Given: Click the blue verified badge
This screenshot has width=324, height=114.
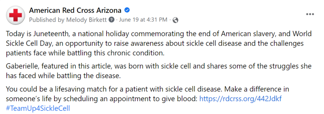Looking at the screenshot, I should coord(127,10).
